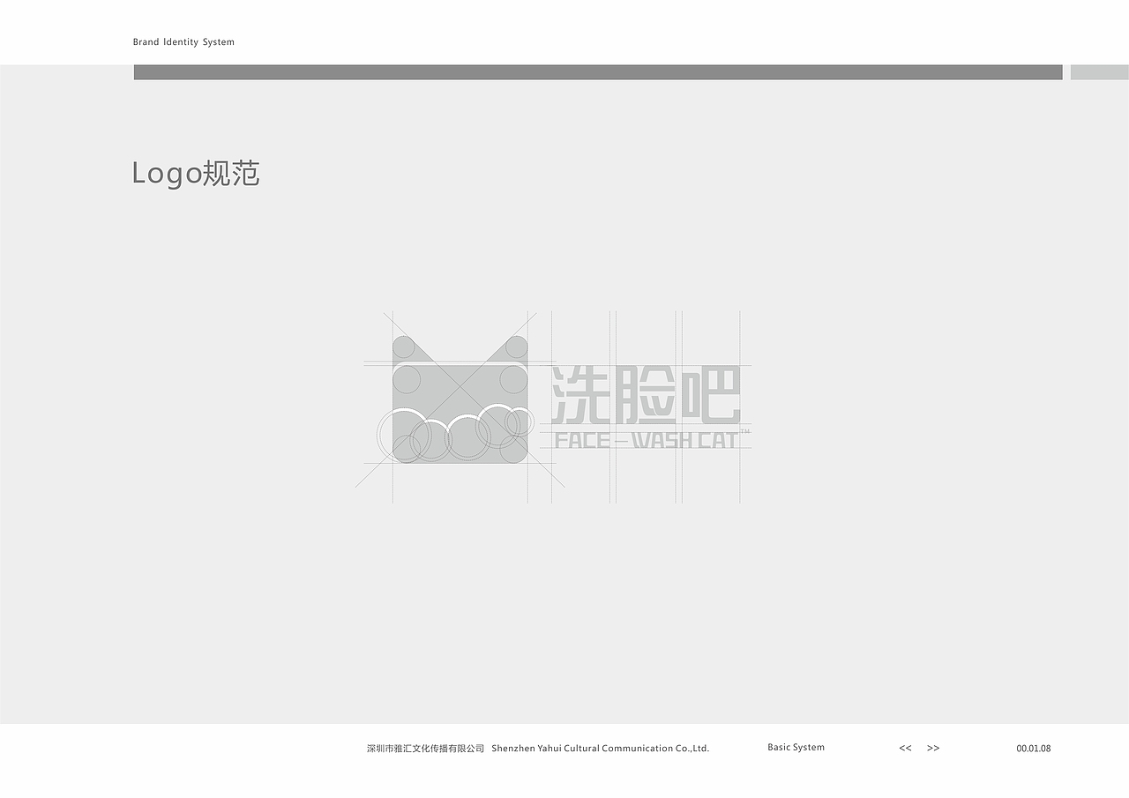This screenshot has height=798, width=1129.
Task: Click the small gray block at top right
Action: pos(1100,71)
